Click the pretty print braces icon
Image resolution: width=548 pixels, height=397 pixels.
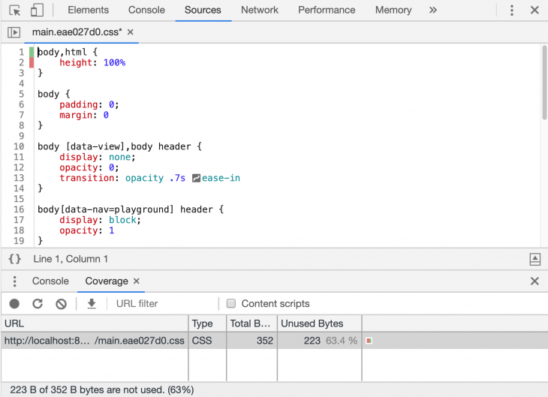click(14, 259)
